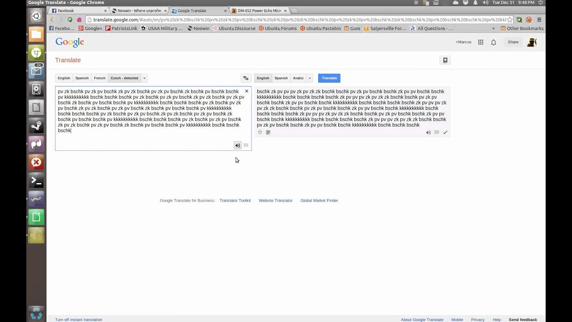The image size is (572, 322).
Task: Click the orange blocker extension icon
Action: click(x=529, y=20)
